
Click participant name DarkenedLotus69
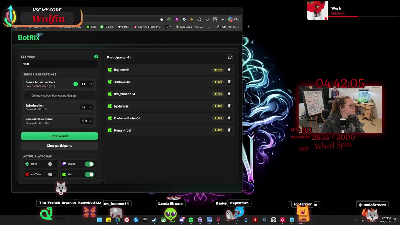127,118
